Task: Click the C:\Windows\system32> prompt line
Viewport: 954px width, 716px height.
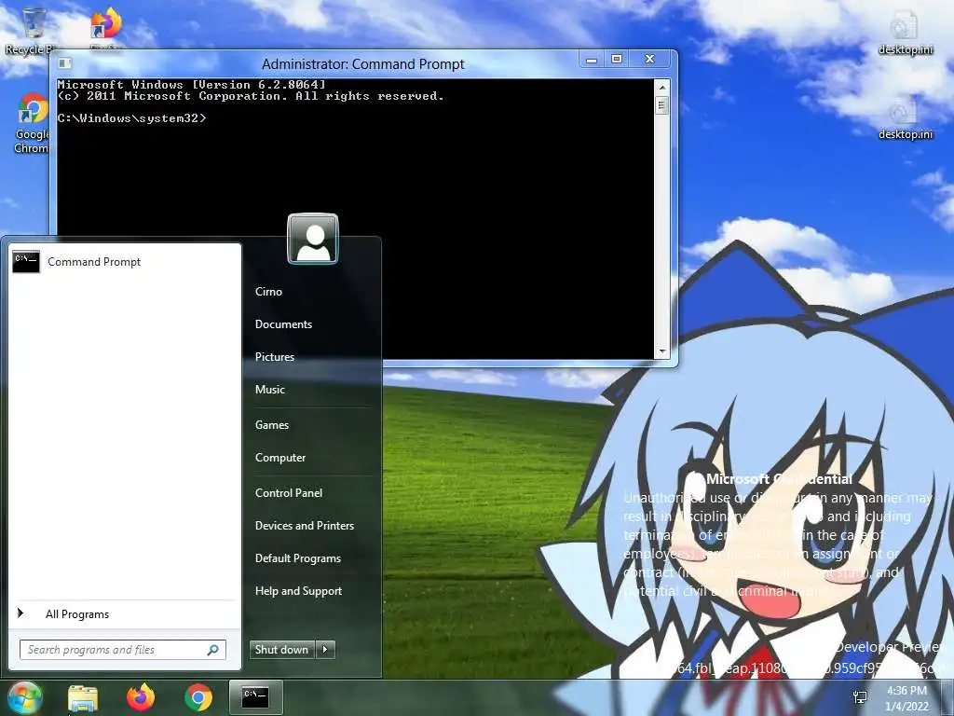Action: (132, 118)
